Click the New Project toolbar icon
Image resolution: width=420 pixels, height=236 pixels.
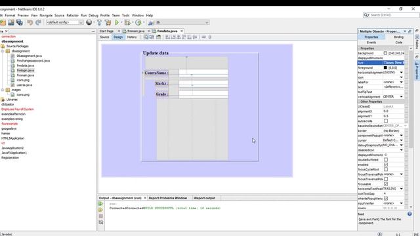[3, 22]
